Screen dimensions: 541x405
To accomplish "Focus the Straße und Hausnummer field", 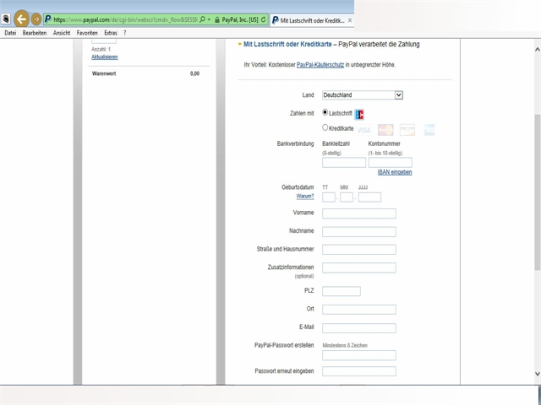I will 358,250.
